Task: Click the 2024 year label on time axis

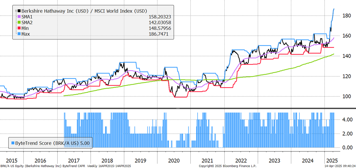Action: (308, 160)
